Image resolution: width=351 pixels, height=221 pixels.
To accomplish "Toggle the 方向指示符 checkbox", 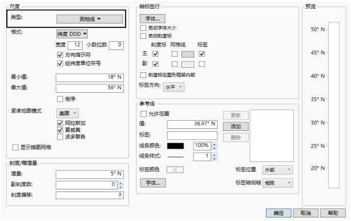I will click(60, 55).
